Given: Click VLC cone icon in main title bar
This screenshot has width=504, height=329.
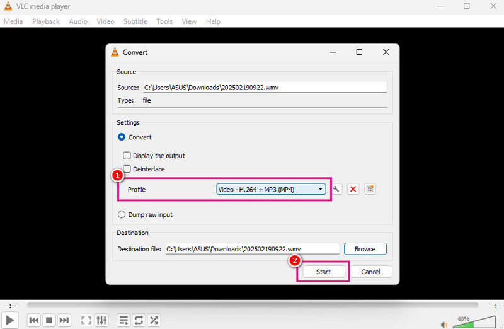Looking at the screenshot, I should [8, 6].
